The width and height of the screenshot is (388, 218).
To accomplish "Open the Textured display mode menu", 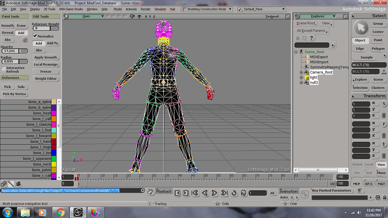I will (x=272, y=16).
